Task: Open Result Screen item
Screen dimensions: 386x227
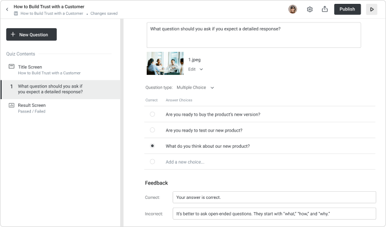Action: point(60,108)
